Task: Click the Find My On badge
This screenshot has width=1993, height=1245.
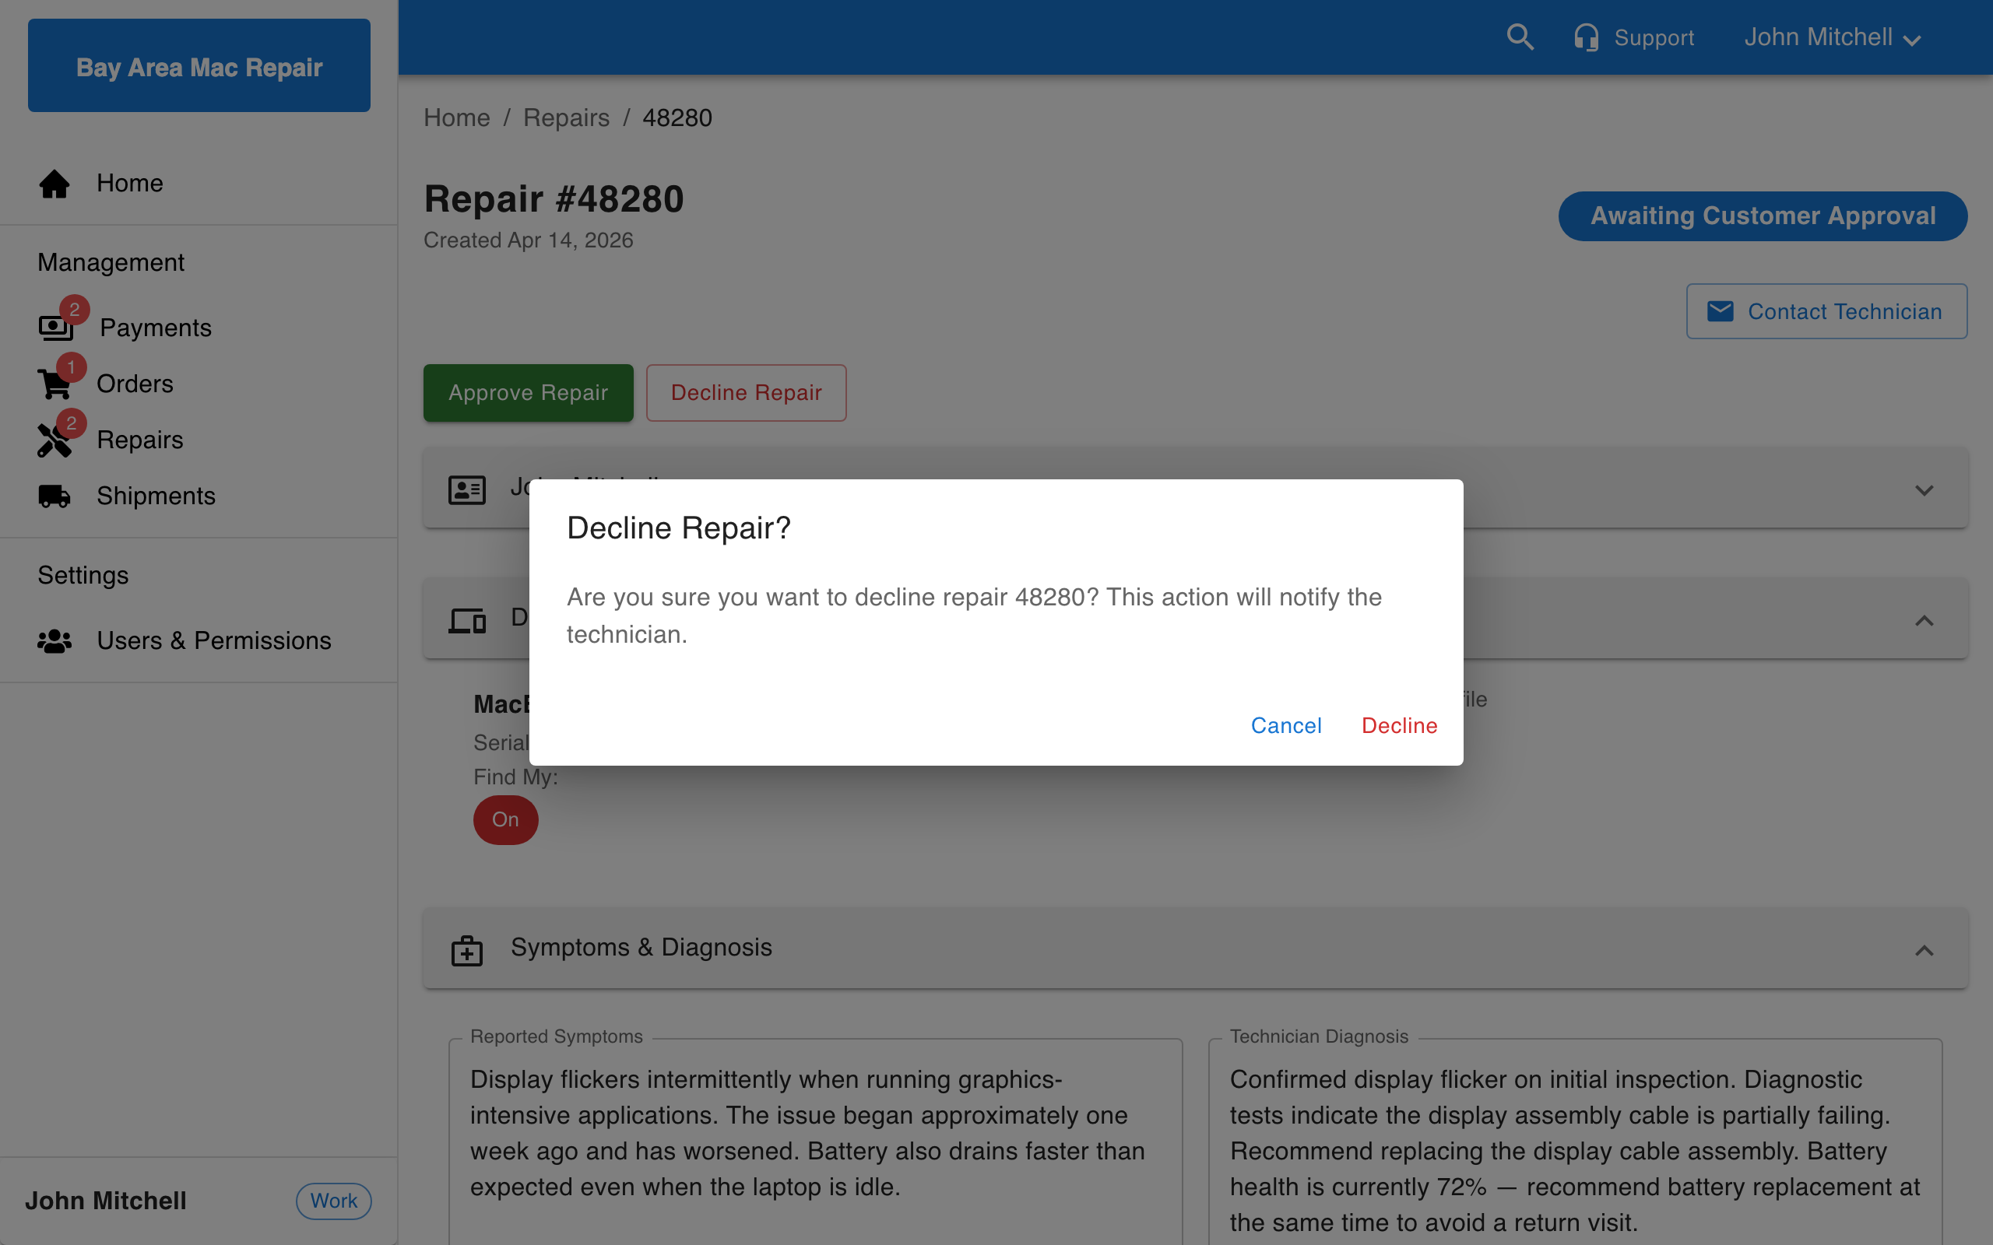Action: [506, 819]
